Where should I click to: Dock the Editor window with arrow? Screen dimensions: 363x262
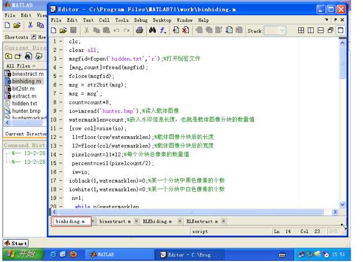click(x=326, y=20)
